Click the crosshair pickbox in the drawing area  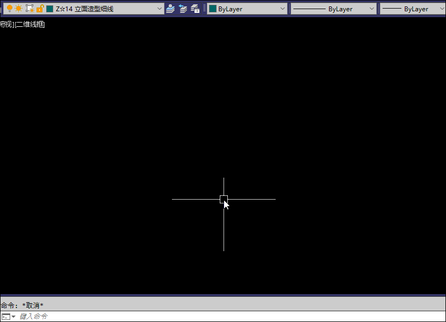pos(224,199)
